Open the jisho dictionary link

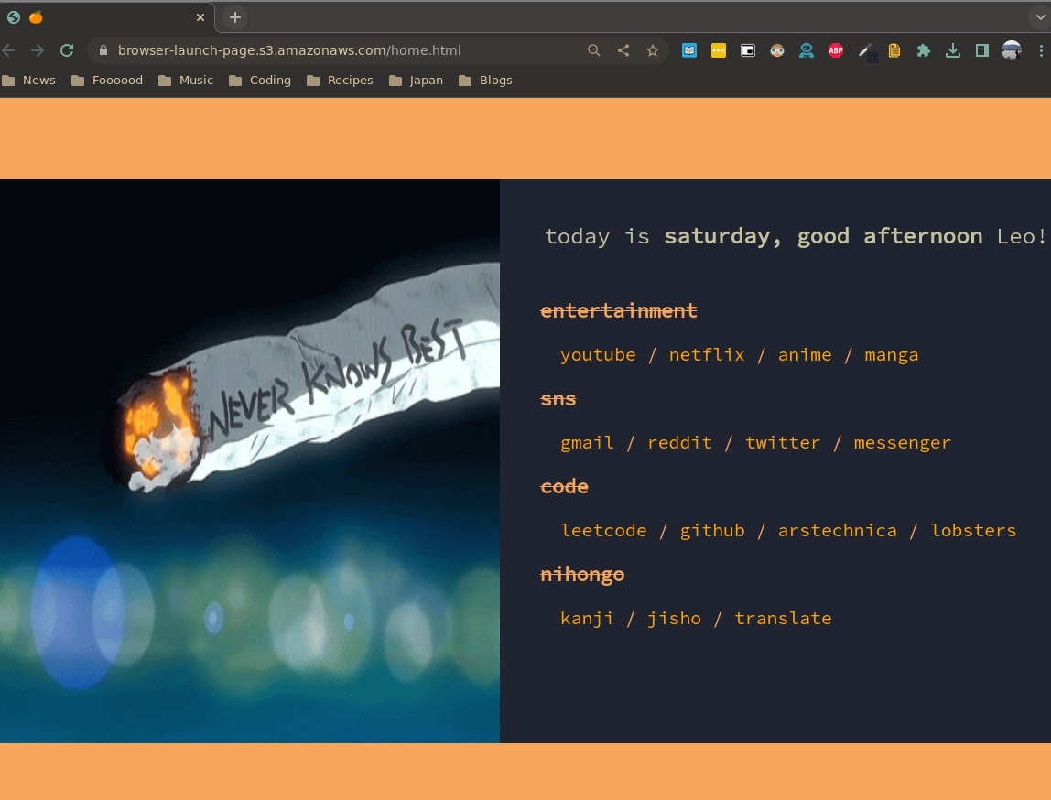coord(675,619)
